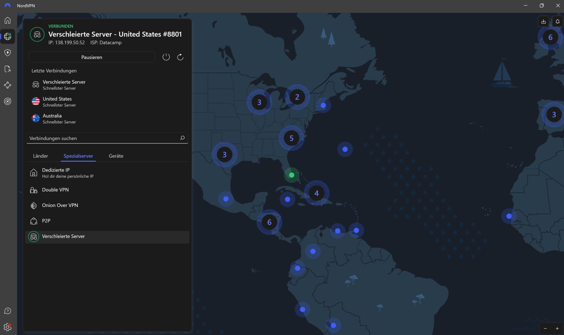Screen dimensions: 564x335
Task: Click map cluster marker labeled 4
Action: tap(316, 193)
